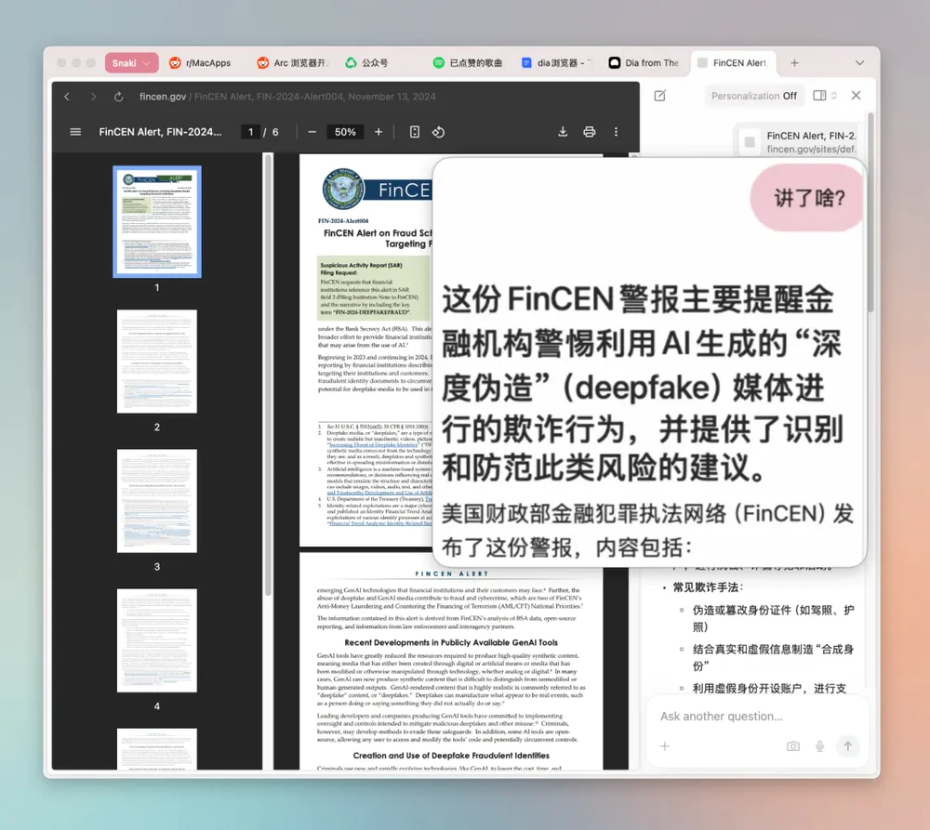
Task: Open the compose new chat icon
Action: [659, 96]
